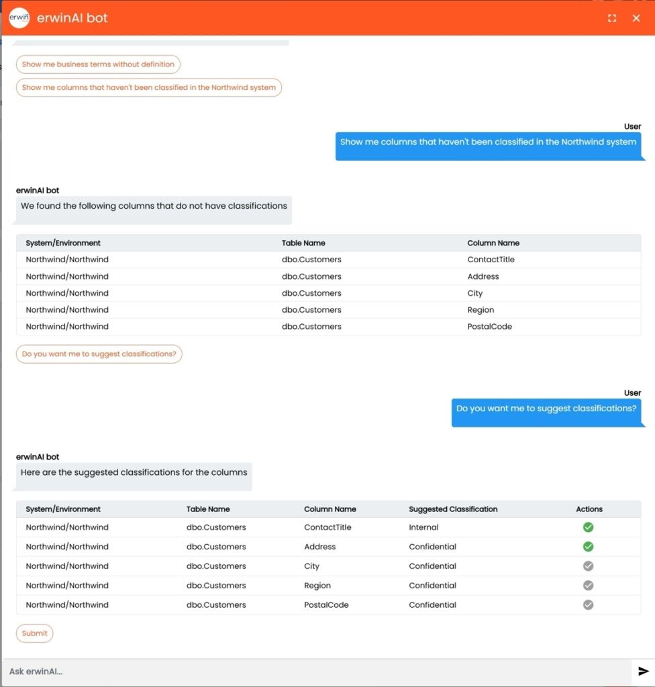Image resolution: width=655 pixels, height=687 pixels.
Task: Close the erwinAI bot window
Action: tap(636, 18)
